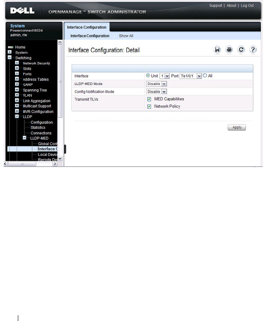Open the Config Notification Mode dropdown
The height and width of the screenshot is (321, 266).
click(x=156, y=92)
